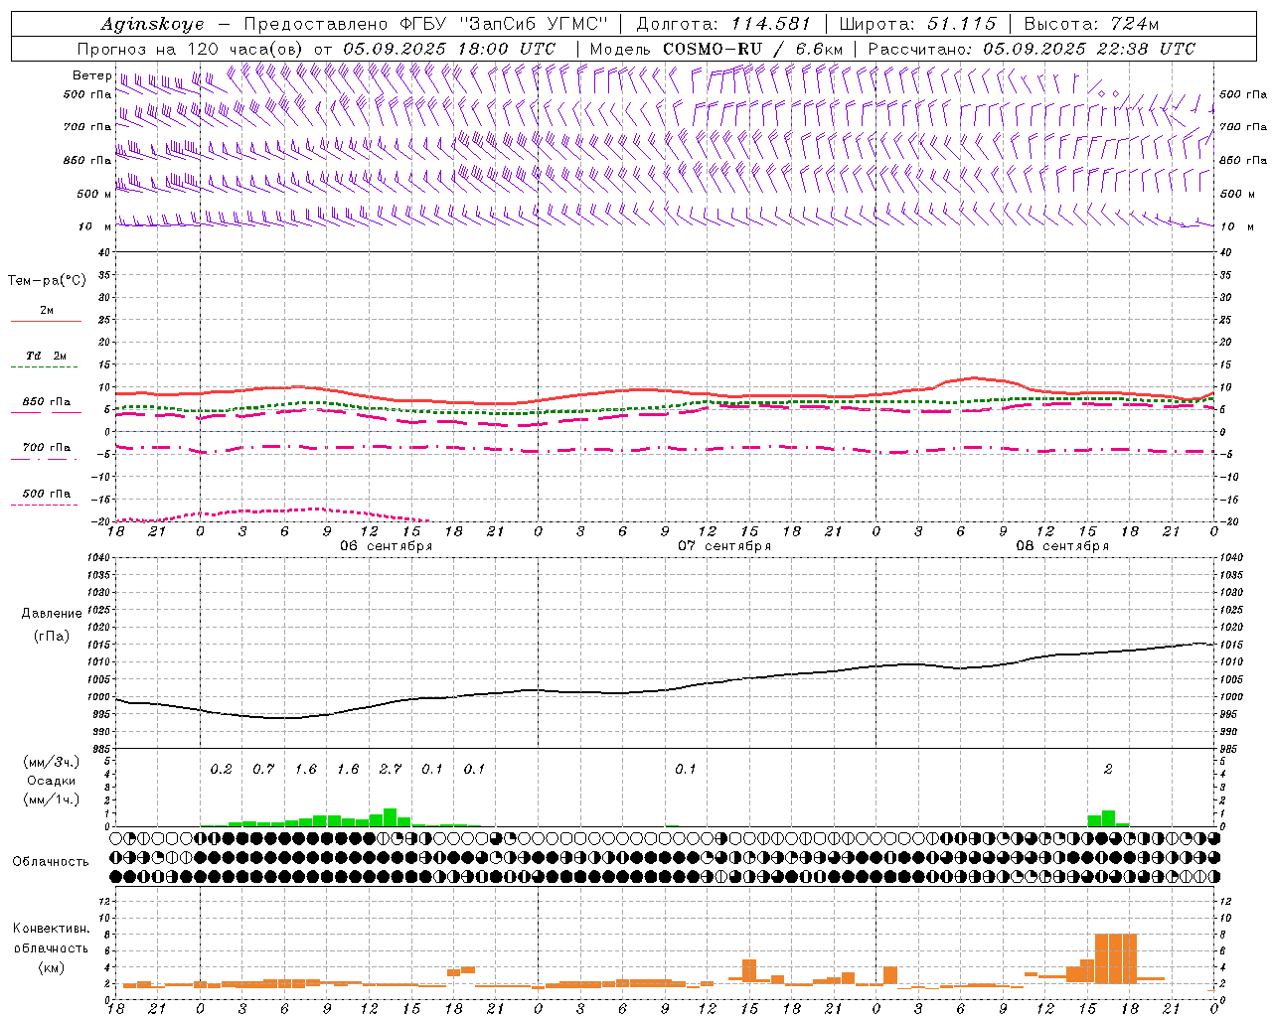The height and width of the screenshot is (1017, 1272).
Task: Click the "Облачность" cloud cover label
Action: tap(51, 861)
